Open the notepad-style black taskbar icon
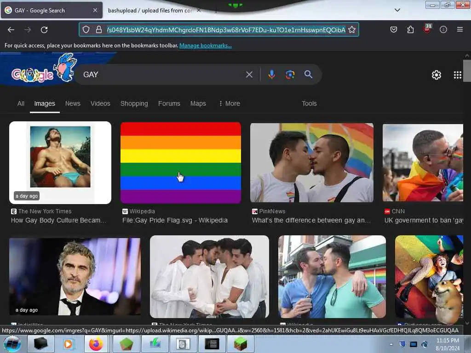This screenshot has width=471, height=353. tap(212, 344)
